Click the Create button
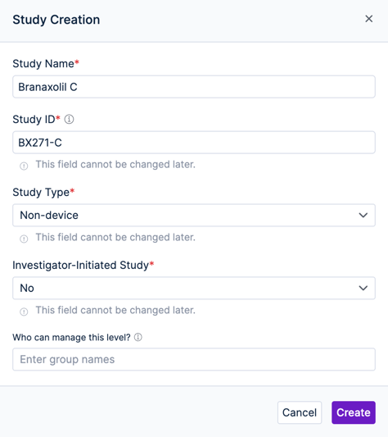Viewport: 388px width, 437px height. tap(354, 412)
